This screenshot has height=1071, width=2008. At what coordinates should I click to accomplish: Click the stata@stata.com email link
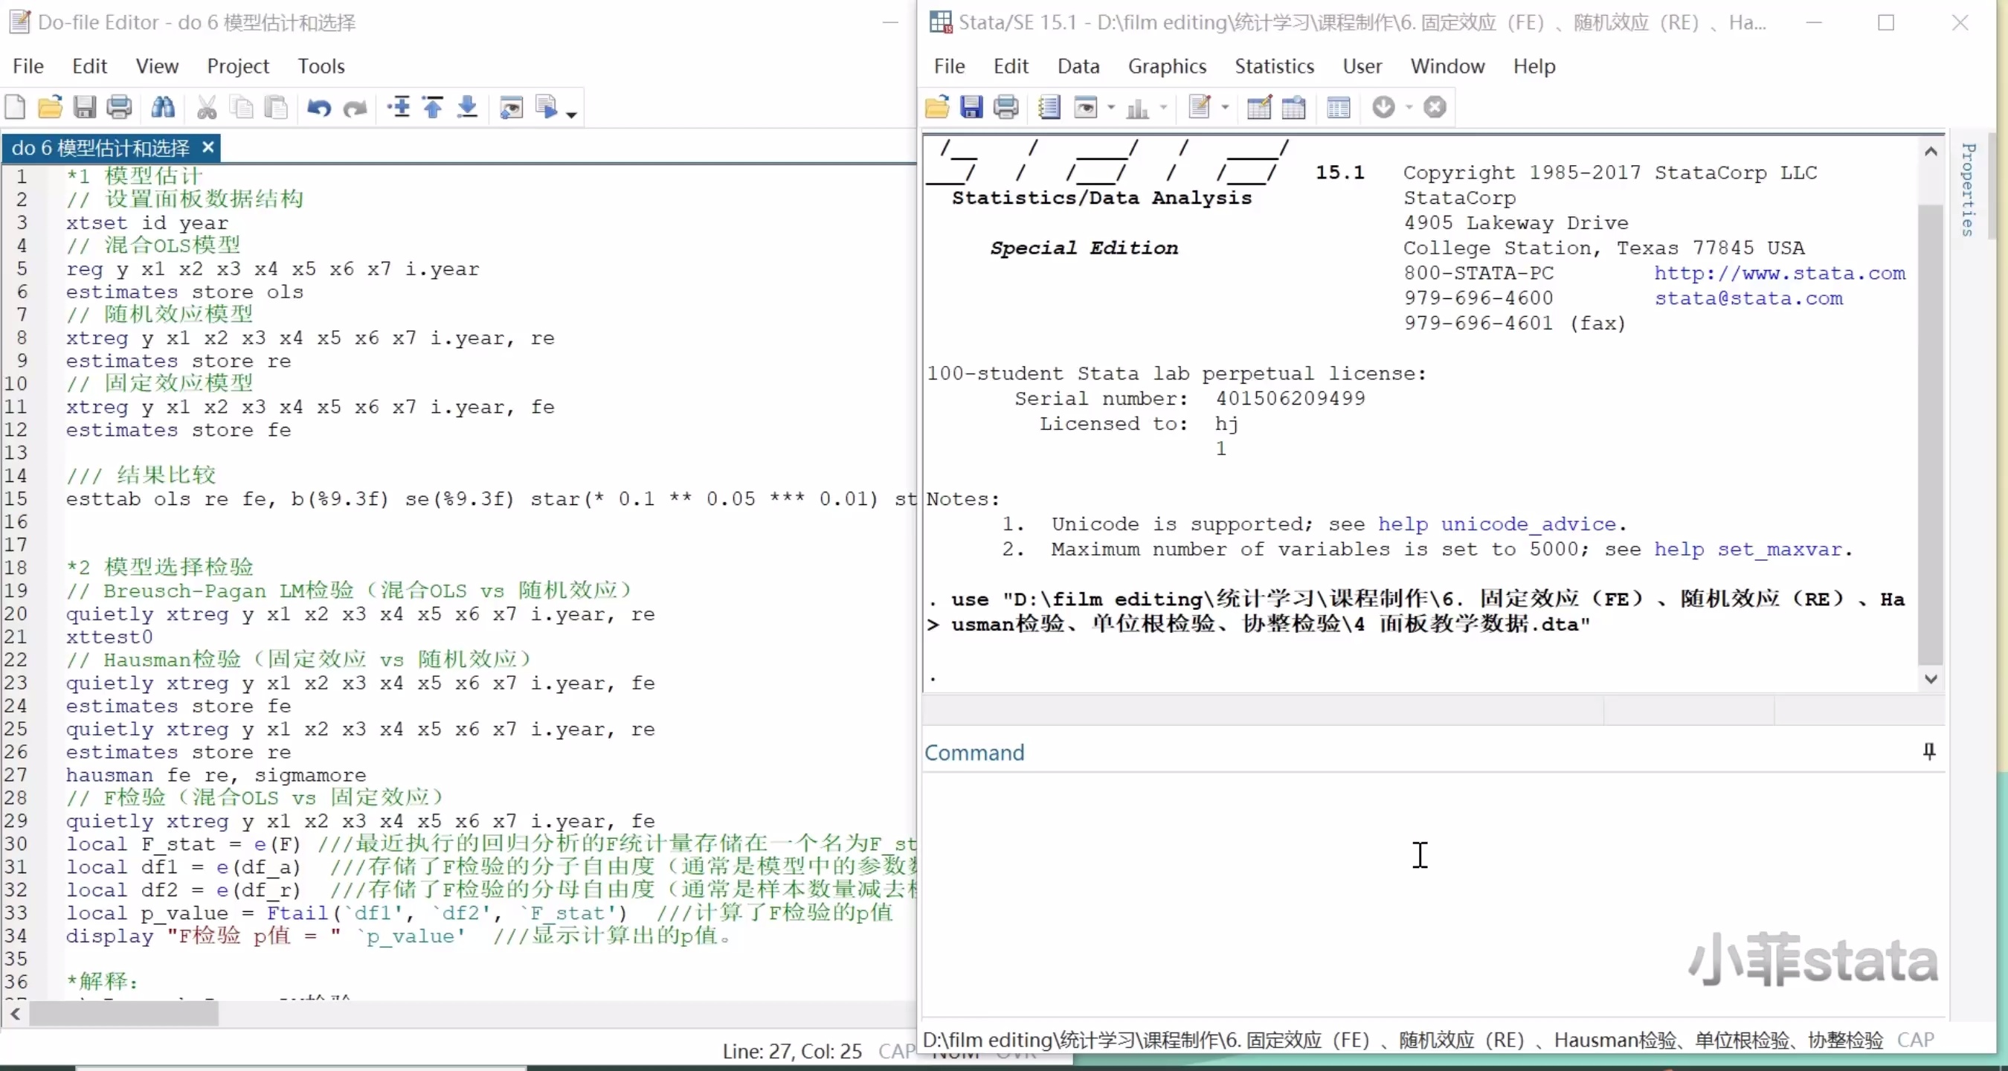pos(1748,297)
